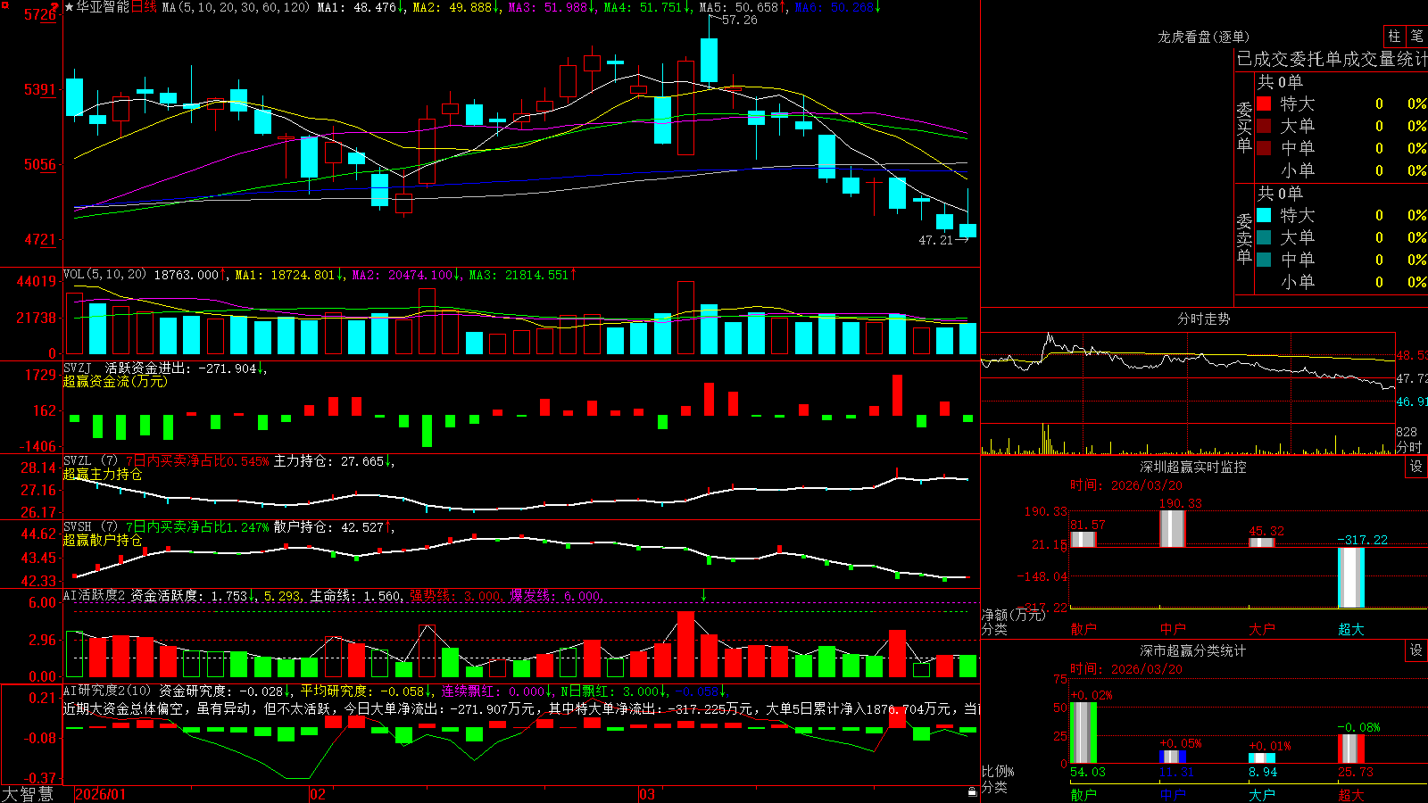The width and height of the screenshot is (1428, 803).
Task: Click the 华亚智能 stock name
Action: pyautogui.click(x=103, y=7)
